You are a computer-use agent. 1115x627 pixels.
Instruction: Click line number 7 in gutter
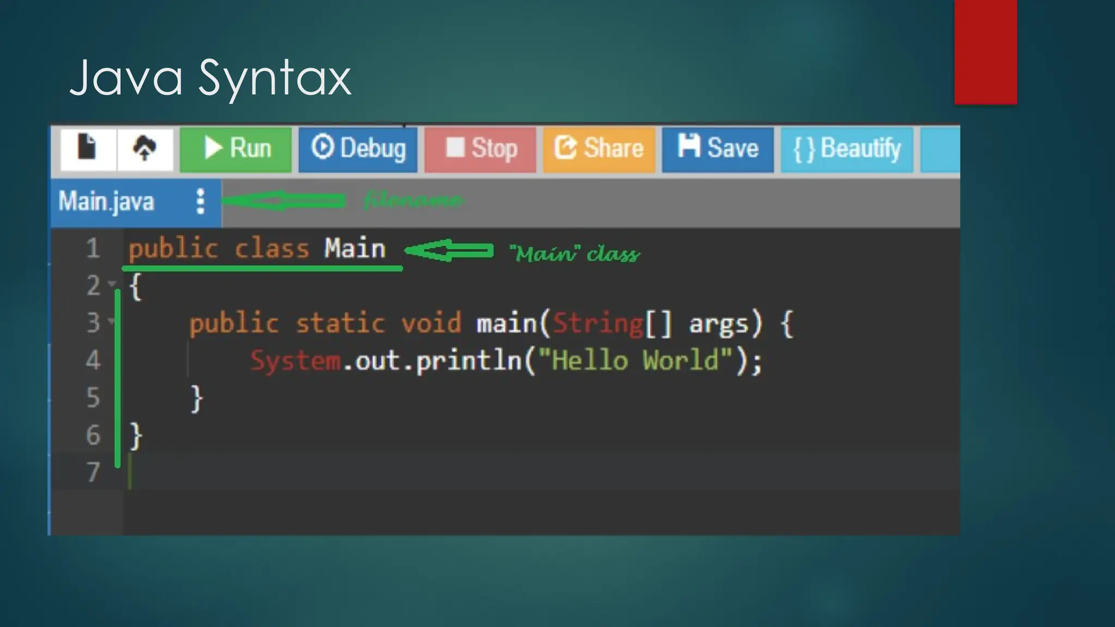coord(93,472)
